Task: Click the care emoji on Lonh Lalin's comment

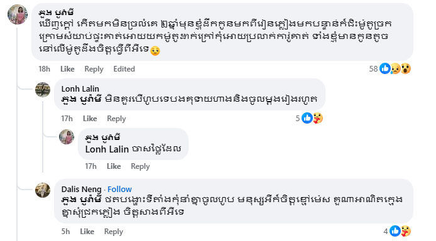Action: click(x=318, y=118)
